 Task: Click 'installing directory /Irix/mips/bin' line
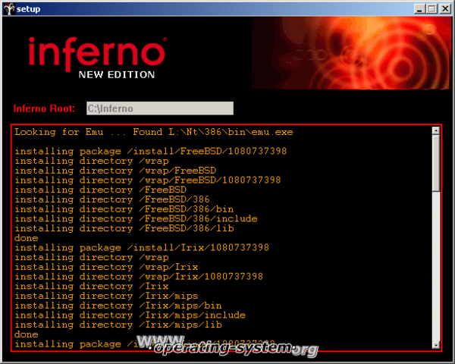coord(118,306)
